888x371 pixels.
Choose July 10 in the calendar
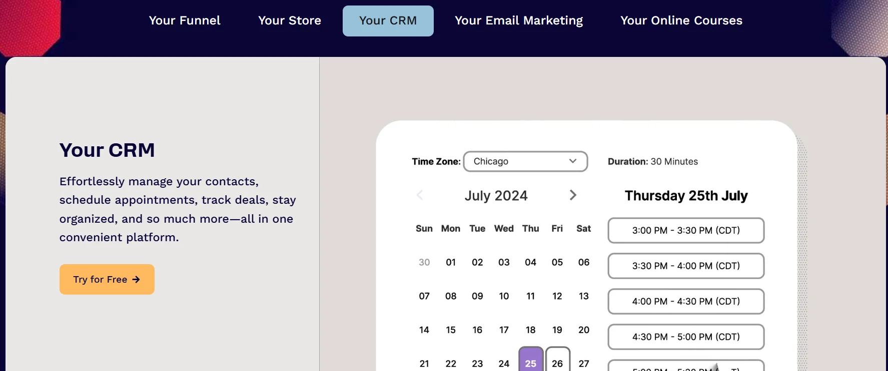504,296
